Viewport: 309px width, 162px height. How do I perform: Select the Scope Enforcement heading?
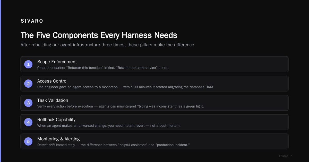pos(57,62)
